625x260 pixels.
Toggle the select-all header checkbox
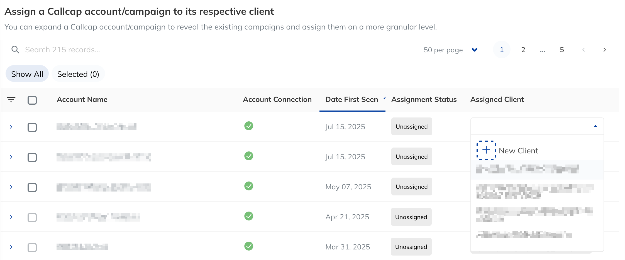(32, 100)
